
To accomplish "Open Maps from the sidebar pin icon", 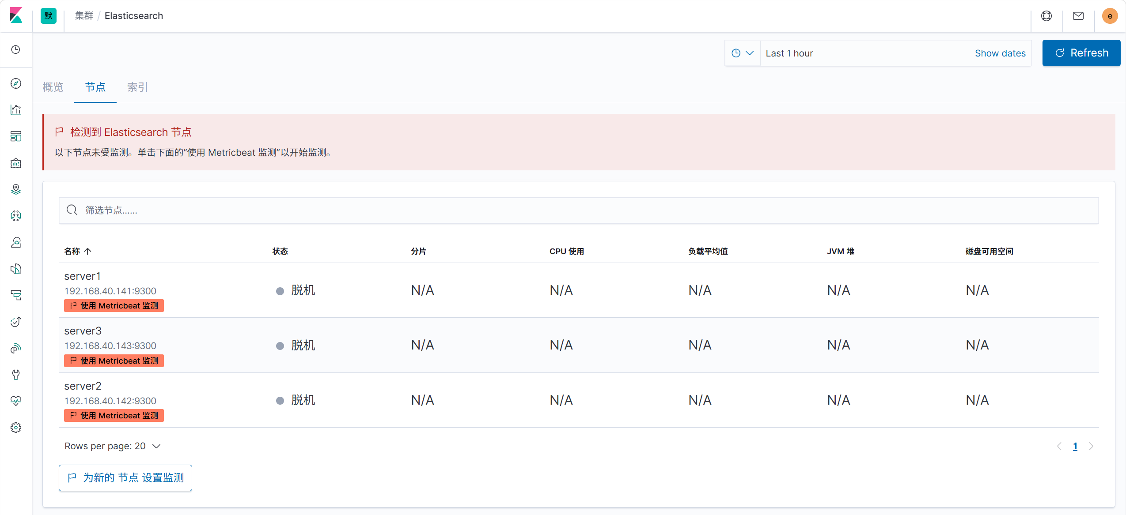I will pyautogui.click(x=16, y=189).
